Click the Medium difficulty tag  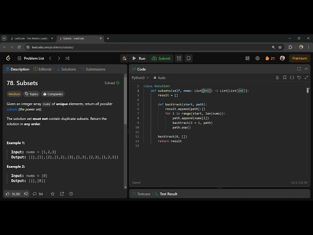coord(14,94)
